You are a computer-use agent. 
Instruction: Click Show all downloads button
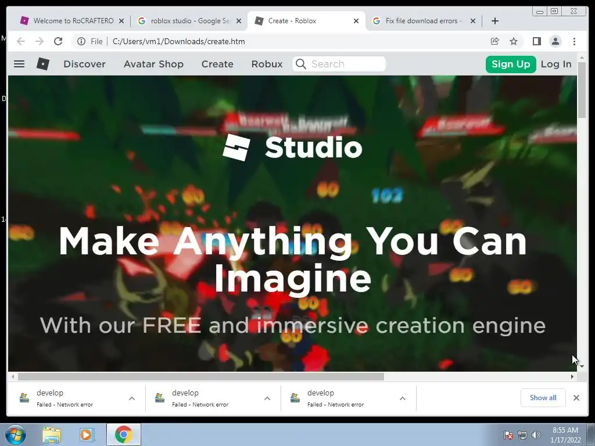coord(543,398)
